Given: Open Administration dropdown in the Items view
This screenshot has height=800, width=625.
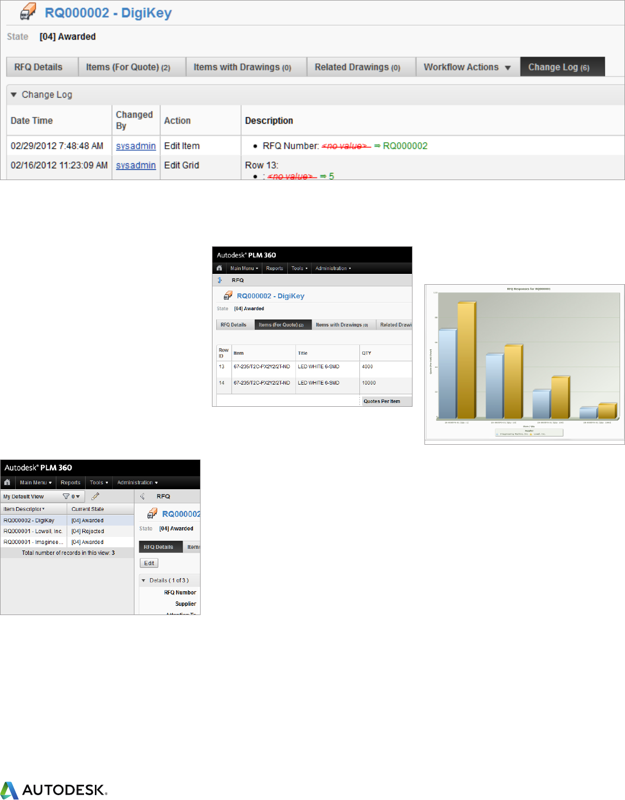Looking at the screenshot, I should point(333,268).
